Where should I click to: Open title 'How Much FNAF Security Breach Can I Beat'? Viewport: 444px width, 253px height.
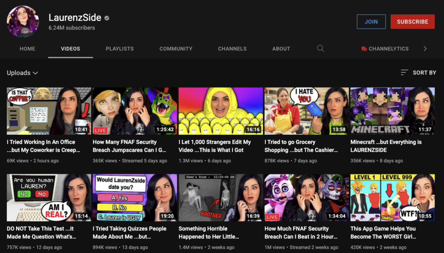[x=301, y=233]
